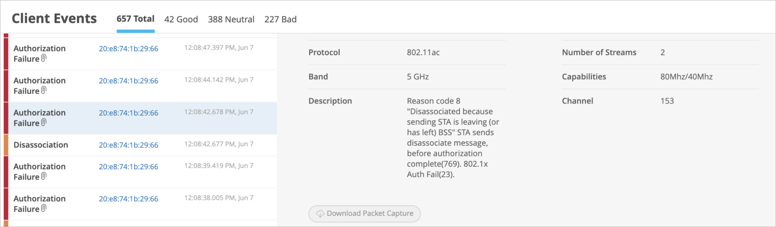Open MAC link for 12:08:47.397 event
The image size is (776, 227).
(x=129, y=48)
